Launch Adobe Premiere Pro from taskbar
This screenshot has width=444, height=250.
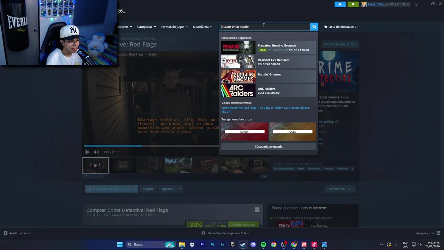coord(202,244)
